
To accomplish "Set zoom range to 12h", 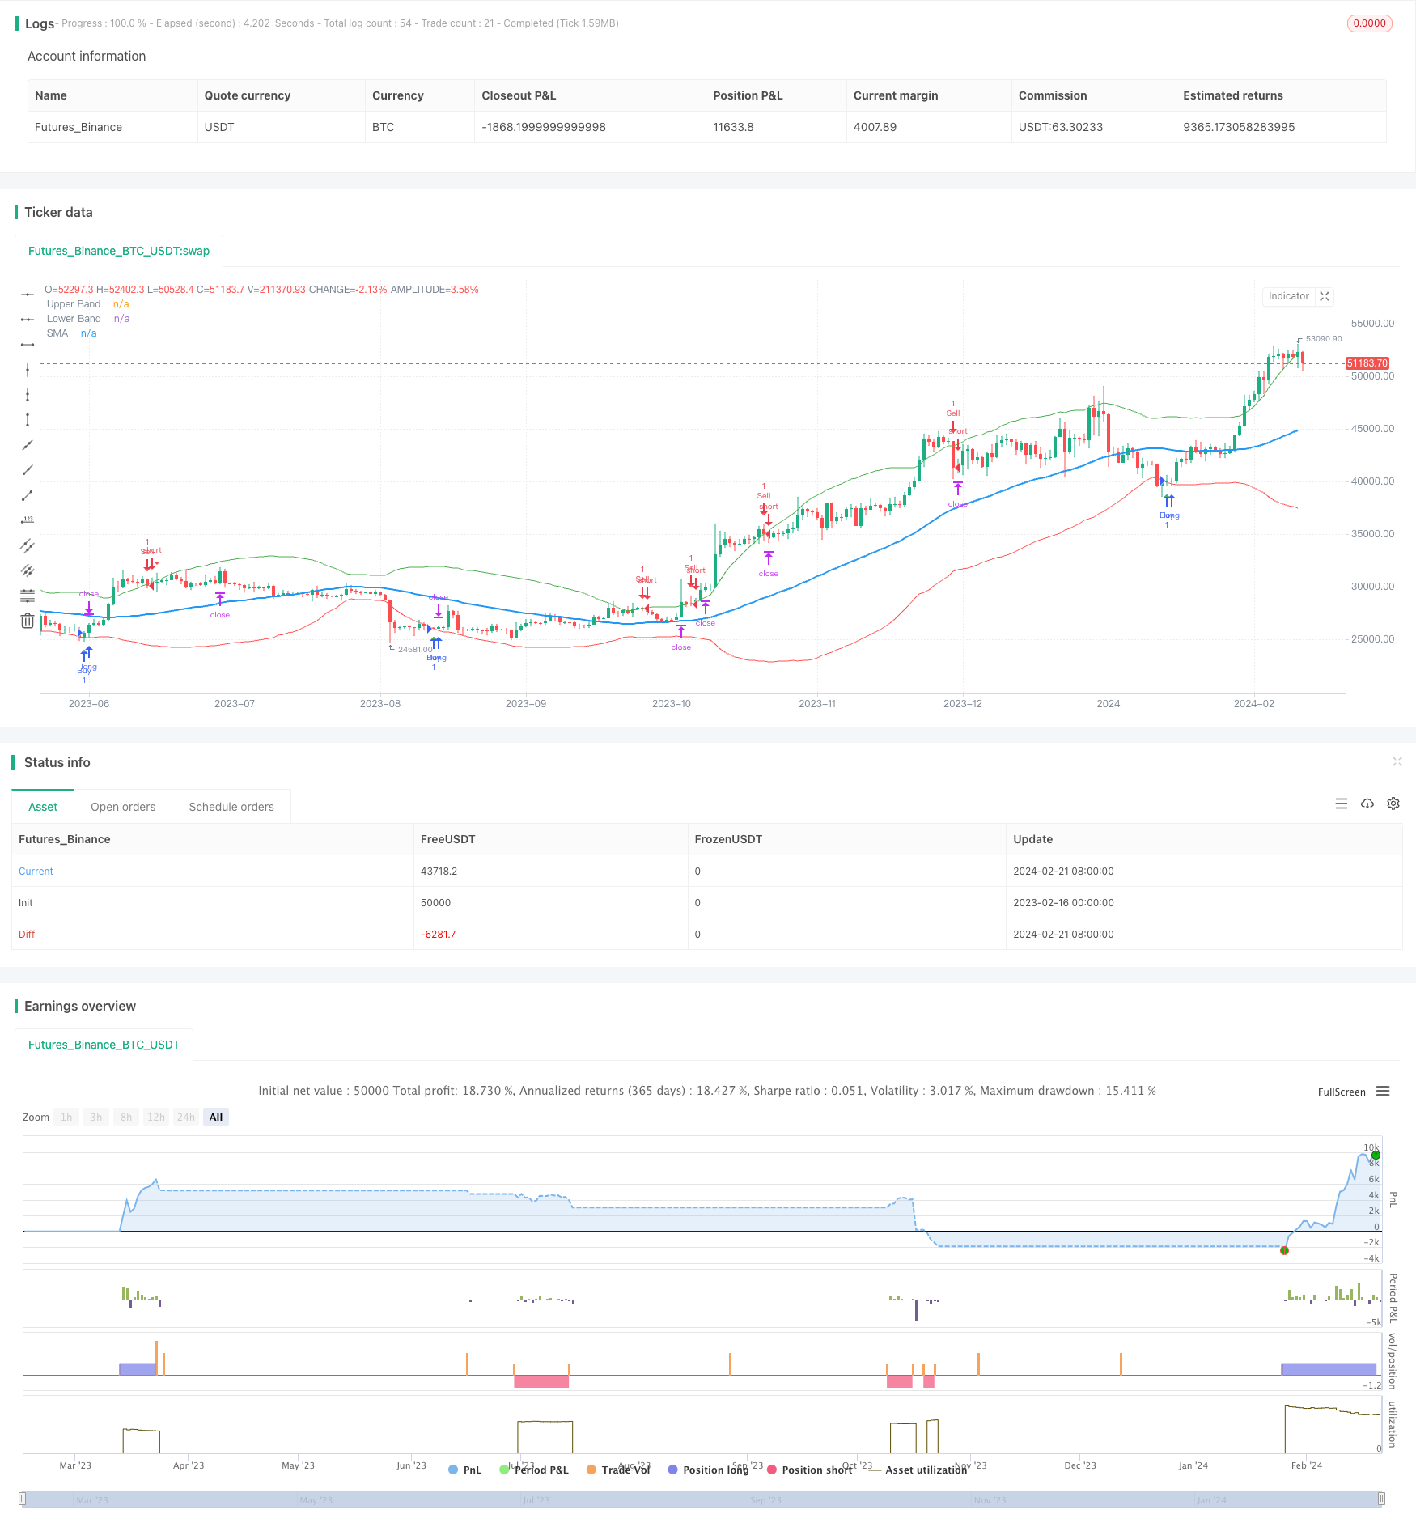I will 156,1117.
